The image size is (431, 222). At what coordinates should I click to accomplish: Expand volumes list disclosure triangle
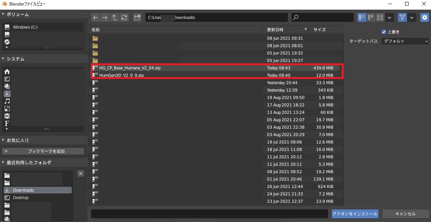coord(7,47)
